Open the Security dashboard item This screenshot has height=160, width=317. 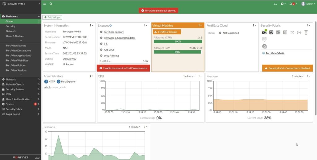coord(11,26)
